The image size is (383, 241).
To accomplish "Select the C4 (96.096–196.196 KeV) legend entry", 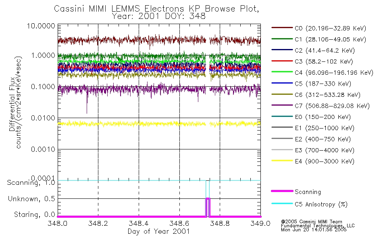I will click(x=322, y=73).
